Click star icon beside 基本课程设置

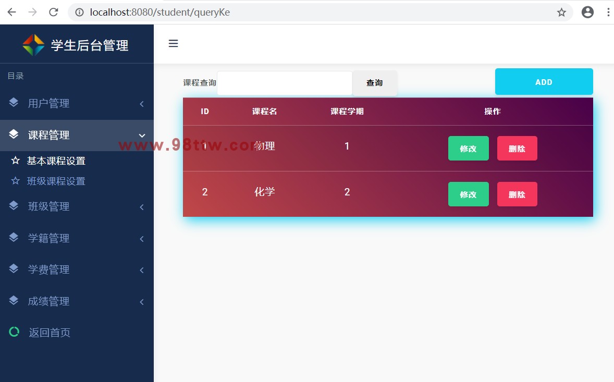pyautogui.click(x=15, y=160)
